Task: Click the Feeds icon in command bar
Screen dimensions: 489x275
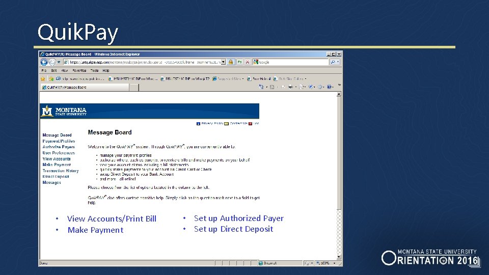Action: tap(272, 87)
